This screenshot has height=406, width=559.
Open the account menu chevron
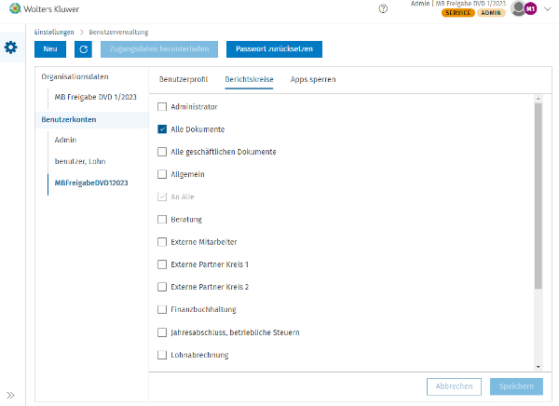[x=547, y=9]
